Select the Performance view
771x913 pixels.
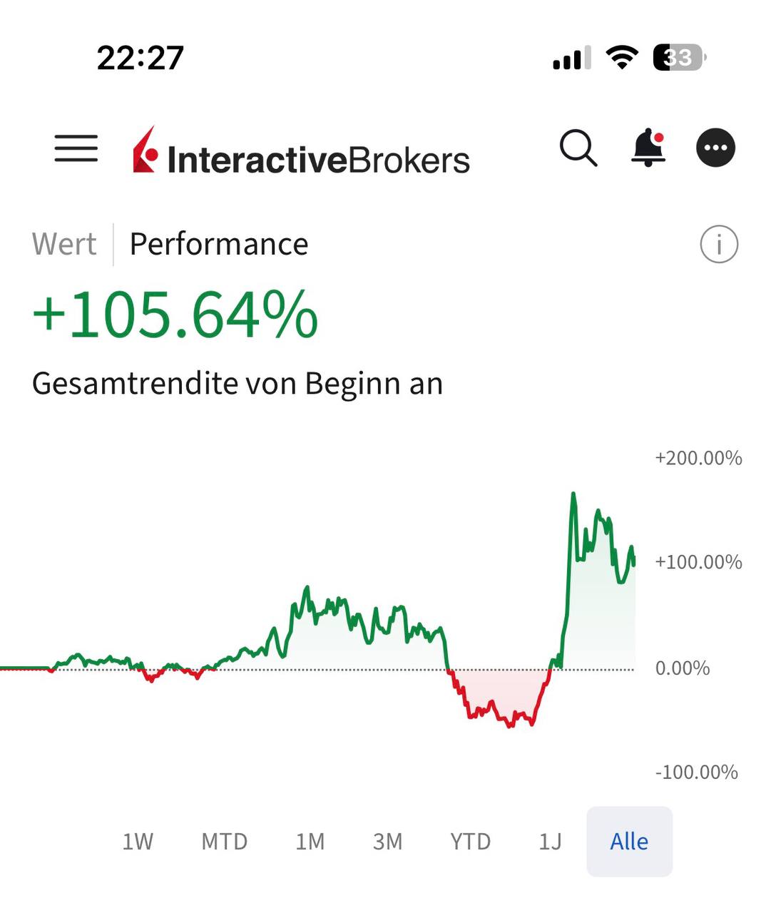(x=219, y=245)
